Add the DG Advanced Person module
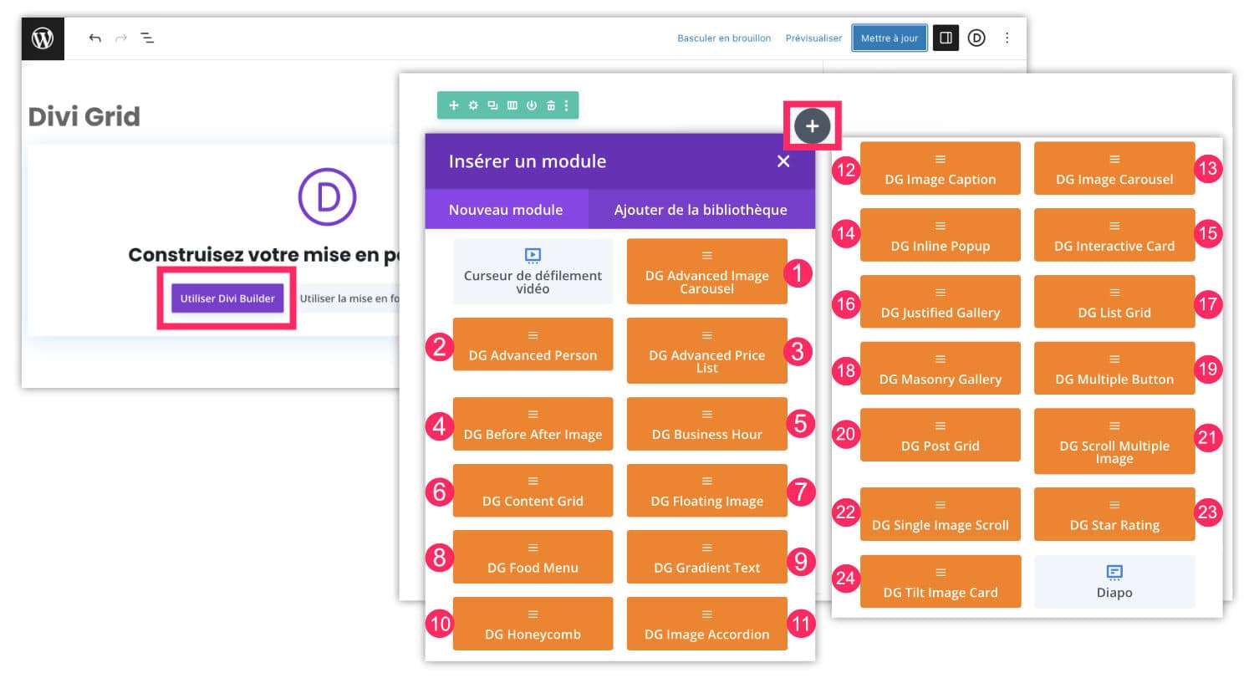Screen dimensions: 1254x678 [533, 344]
